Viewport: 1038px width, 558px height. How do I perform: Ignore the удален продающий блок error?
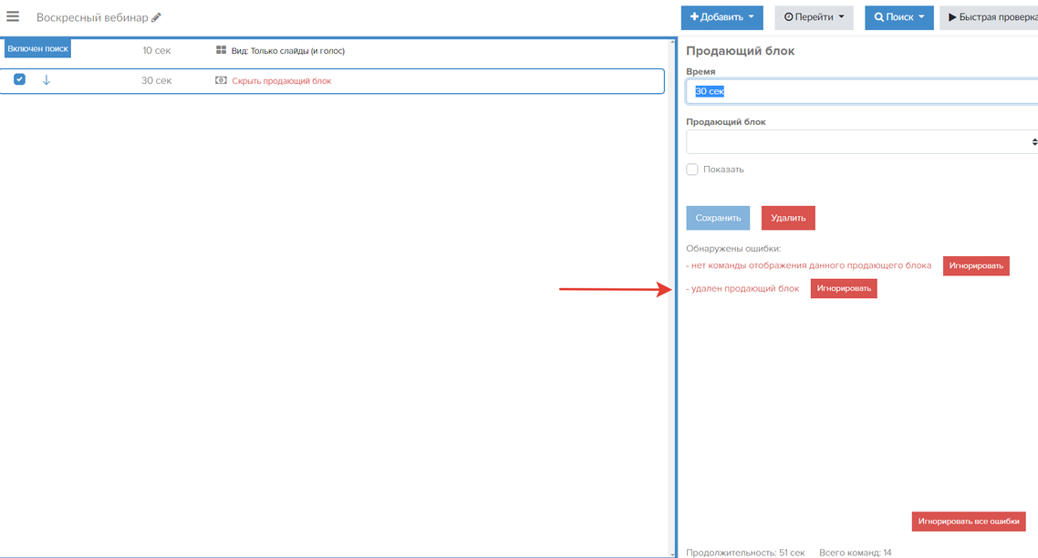[x=844, y=289]
